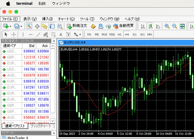
Task: Select the vertical line drawing tool
Action: point(23,34)
